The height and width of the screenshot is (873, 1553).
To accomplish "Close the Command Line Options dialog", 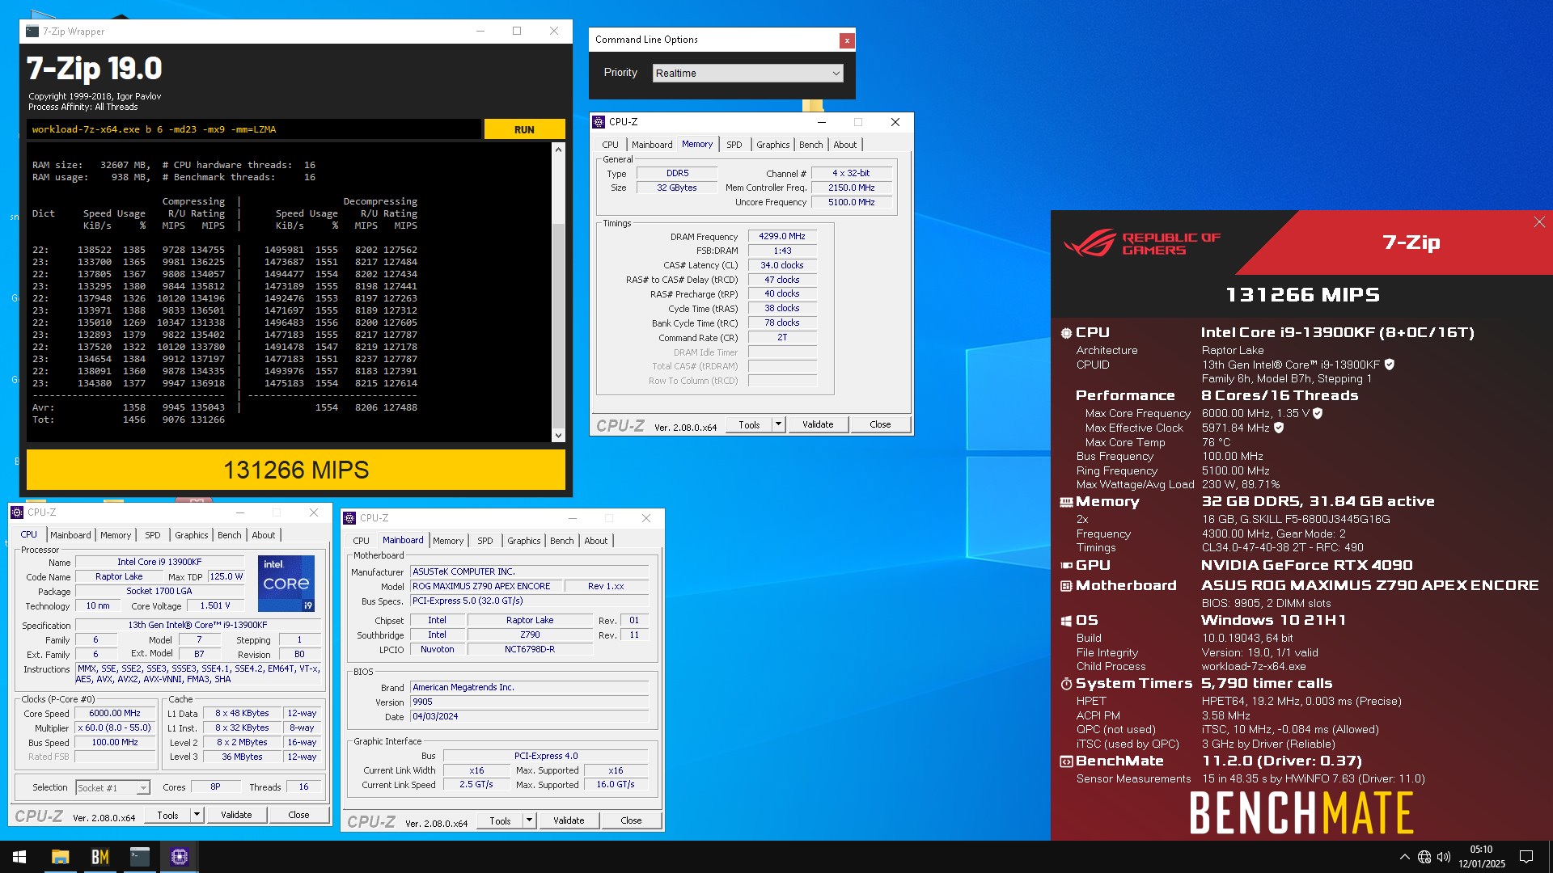I will pyautogui.click(x=847, y=40).
